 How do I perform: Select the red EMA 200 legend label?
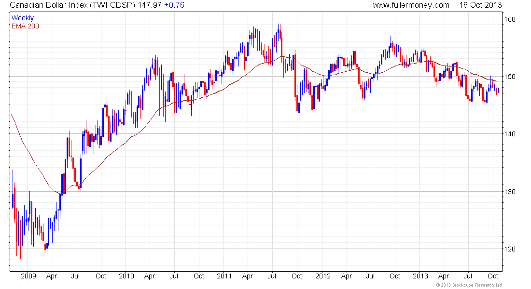25,26
